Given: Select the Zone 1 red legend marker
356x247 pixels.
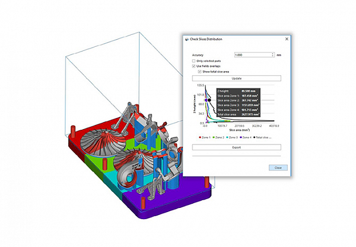Looking at the screenshot, I should click(x=199, y=137).
